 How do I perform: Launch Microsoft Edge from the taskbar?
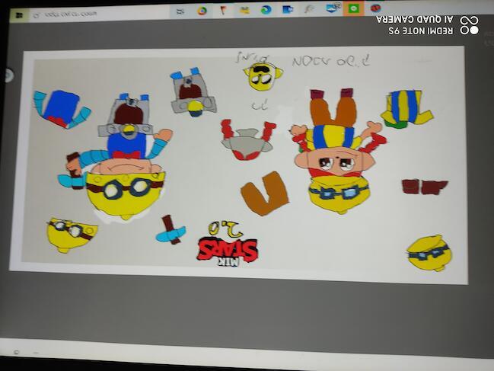coord(266,10)
